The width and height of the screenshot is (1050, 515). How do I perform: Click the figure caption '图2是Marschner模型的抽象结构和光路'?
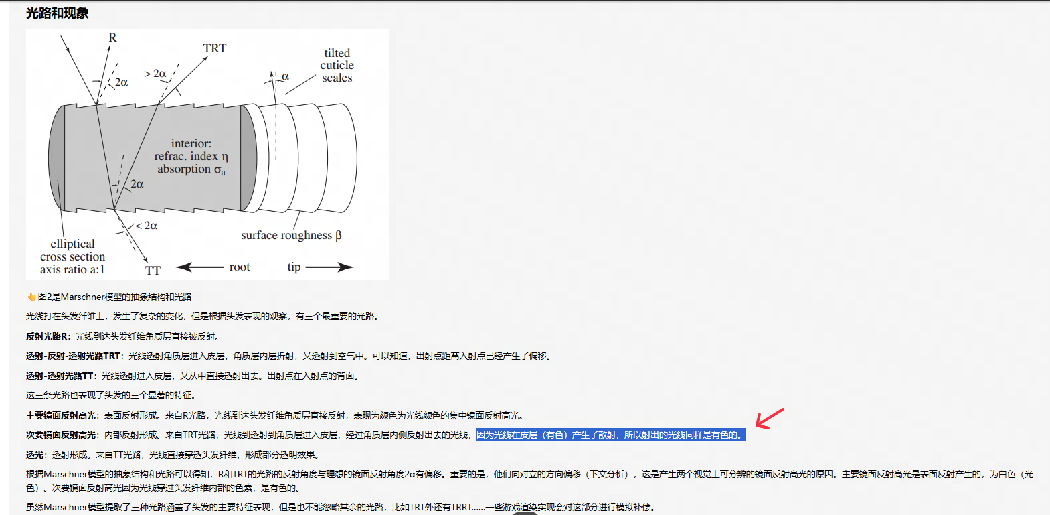point(114,297)
